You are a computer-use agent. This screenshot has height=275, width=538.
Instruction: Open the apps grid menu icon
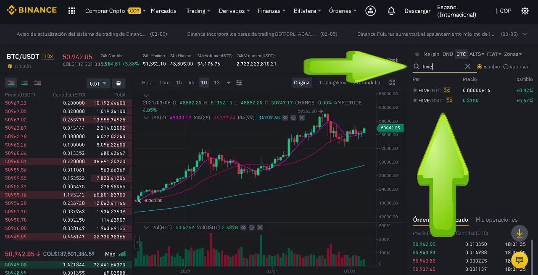tap(72, 11)
